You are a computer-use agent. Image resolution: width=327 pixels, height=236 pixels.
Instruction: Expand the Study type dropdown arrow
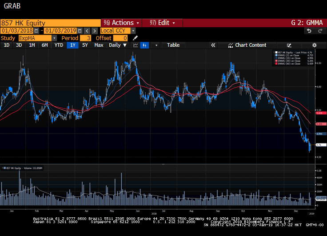pos(54,38)
